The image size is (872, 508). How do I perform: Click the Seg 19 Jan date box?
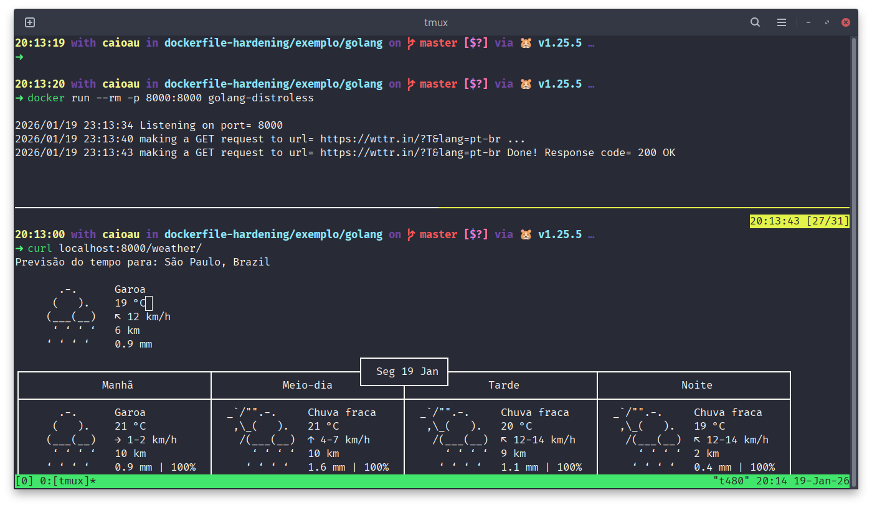tap(404, 372)
